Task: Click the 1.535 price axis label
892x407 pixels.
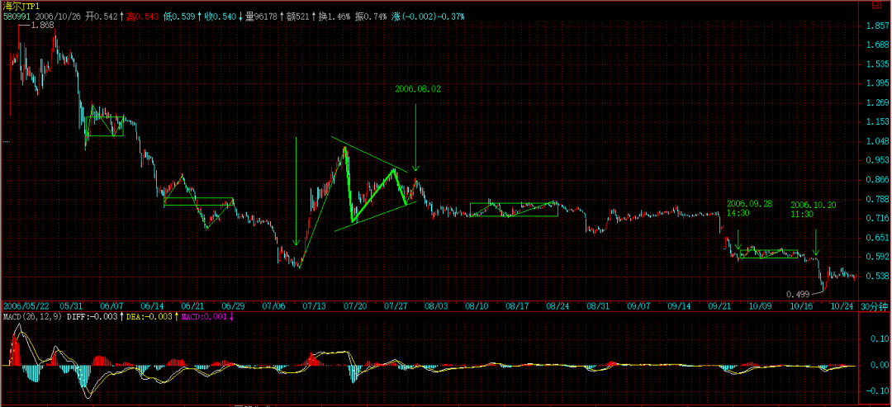Action: [x=876, y=64]
